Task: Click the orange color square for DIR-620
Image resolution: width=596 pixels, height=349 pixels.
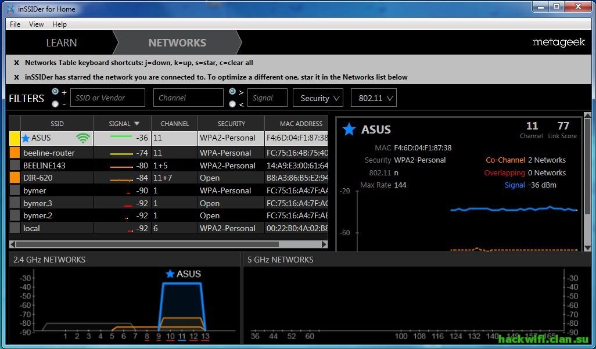Action: (x=15, y=178)
